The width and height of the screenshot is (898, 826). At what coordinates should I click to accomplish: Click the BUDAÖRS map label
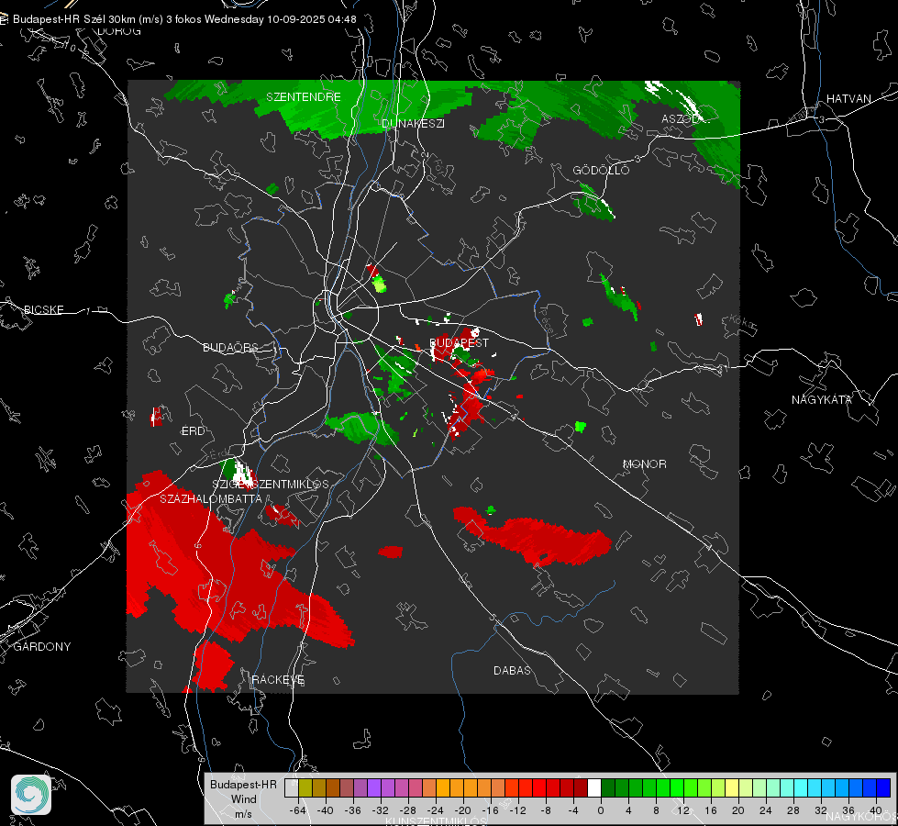point(231,347)
